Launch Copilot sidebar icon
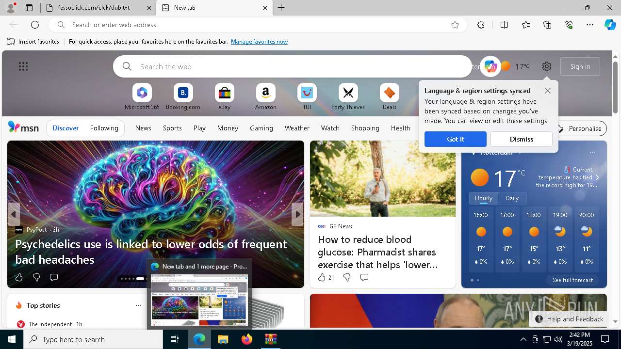 (610, 25)
